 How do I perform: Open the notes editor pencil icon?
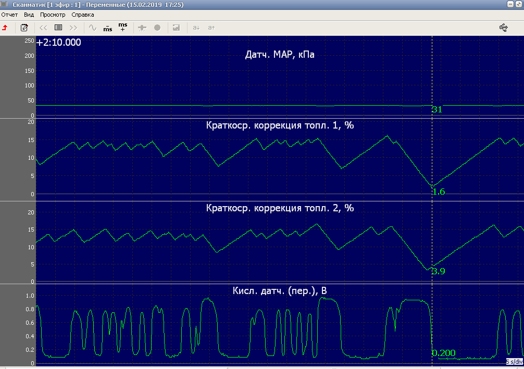point(24,28)
